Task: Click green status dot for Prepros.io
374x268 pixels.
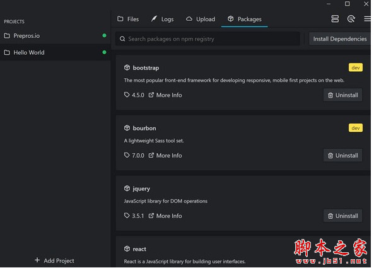Action: [104, 35]
